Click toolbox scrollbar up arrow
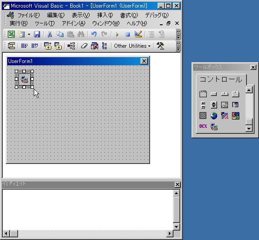This screenshot has width=259, height=240. pyautogui.click(x=249, y=90)
